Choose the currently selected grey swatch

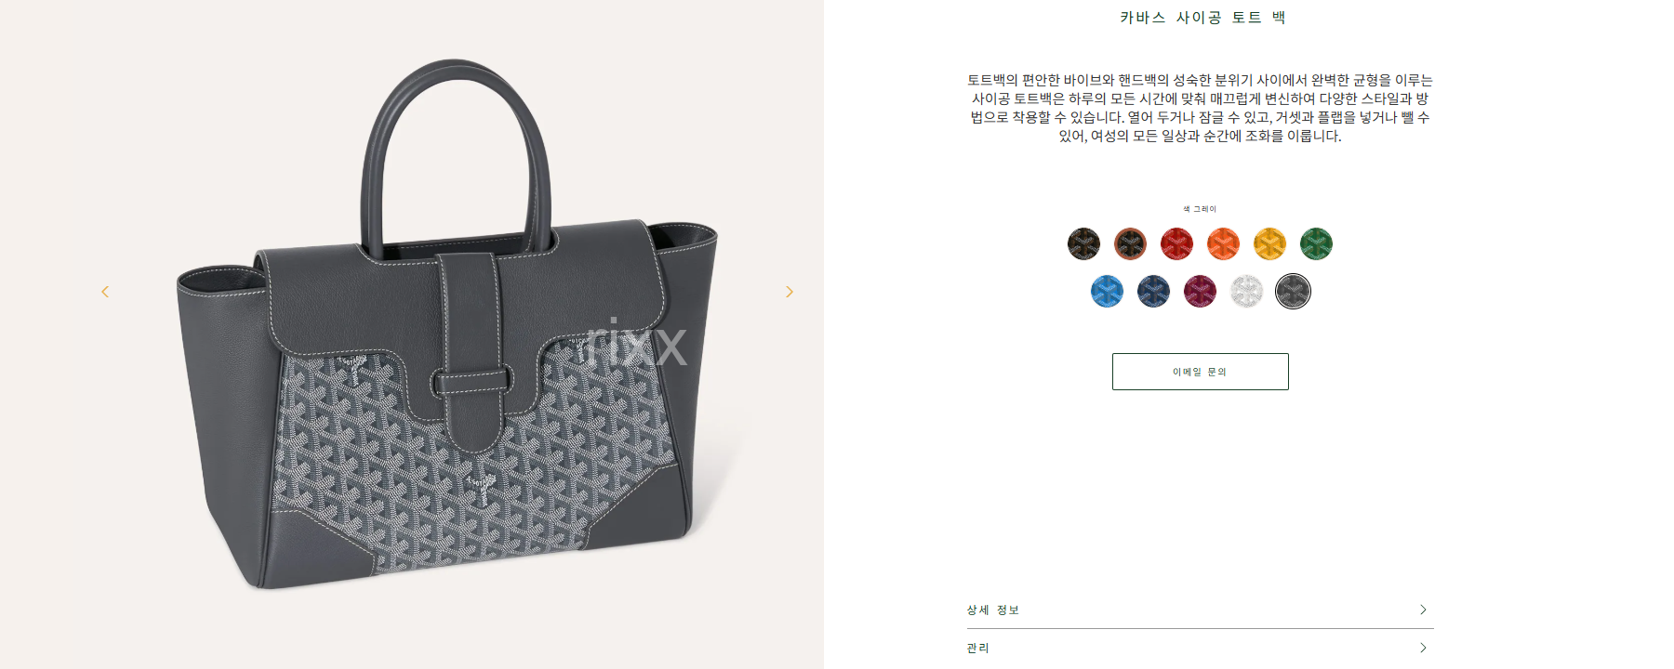[1293, 291]
